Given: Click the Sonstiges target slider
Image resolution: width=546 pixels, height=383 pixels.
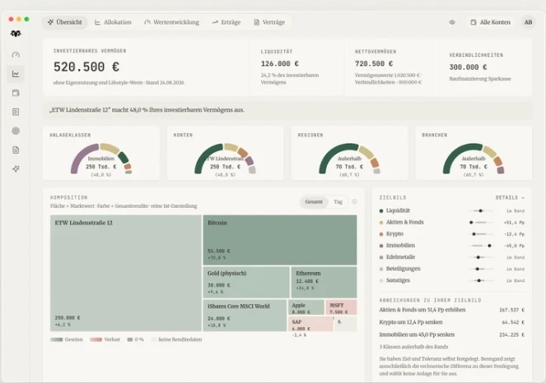Looking at the screenshot, I should 481,280.
